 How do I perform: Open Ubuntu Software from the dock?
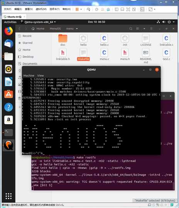pos(8,94)
